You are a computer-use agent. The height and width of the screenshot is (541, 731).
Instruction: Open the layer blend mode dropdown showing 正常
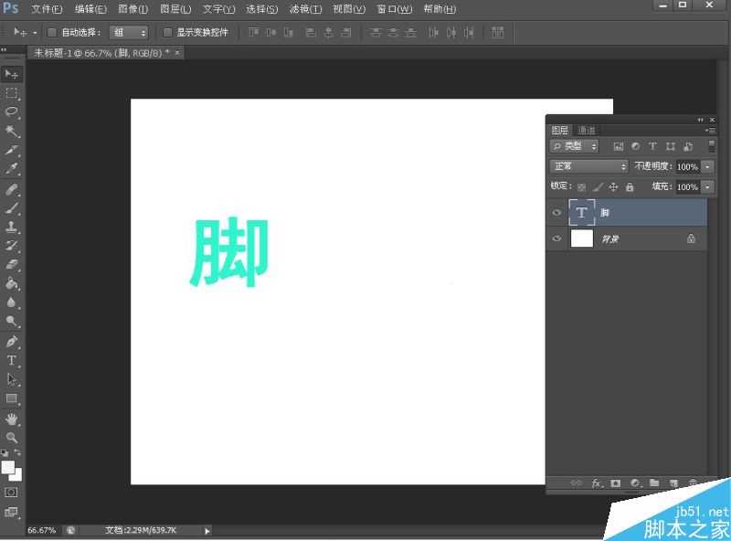pyautogui.click(x=588, y=166)
